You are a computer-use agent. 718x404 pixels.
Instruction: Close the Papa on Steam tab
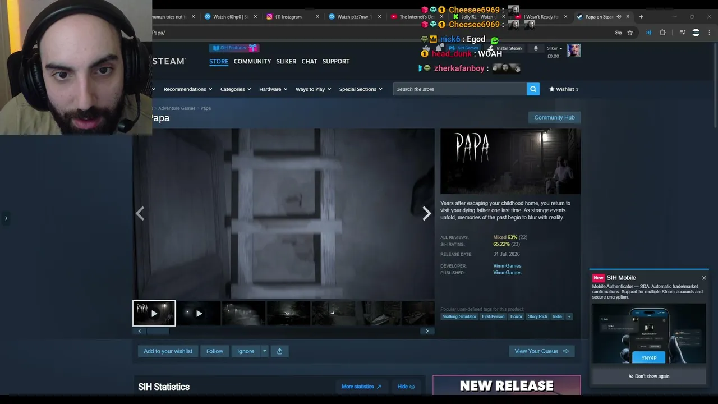[628, 17]
